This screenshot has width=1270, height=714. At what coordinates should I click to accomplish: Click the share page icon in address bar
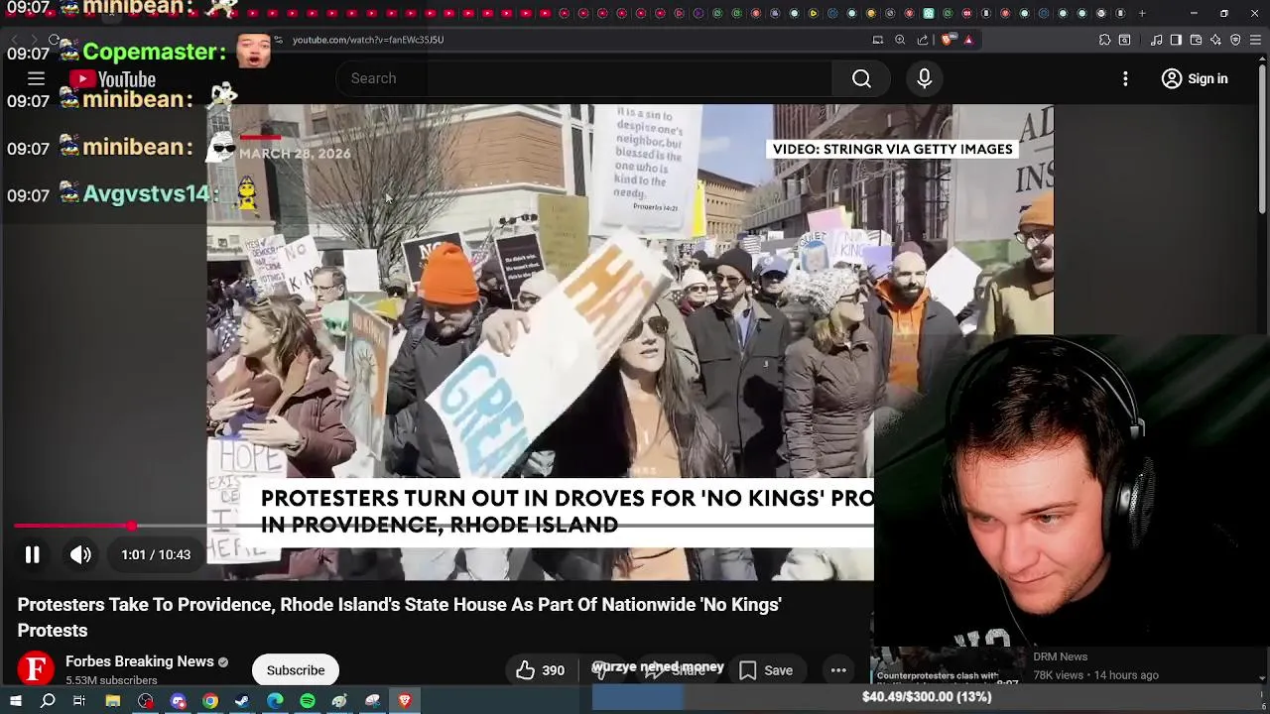[x=923, y=40]
